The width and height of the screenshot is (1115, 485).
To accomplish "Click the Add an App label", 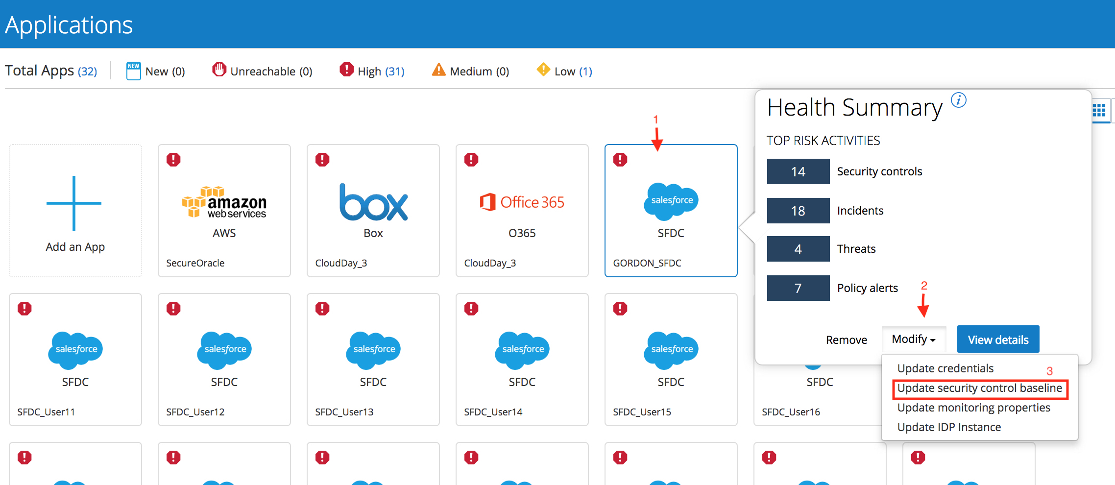I will (x=75, y=247).
